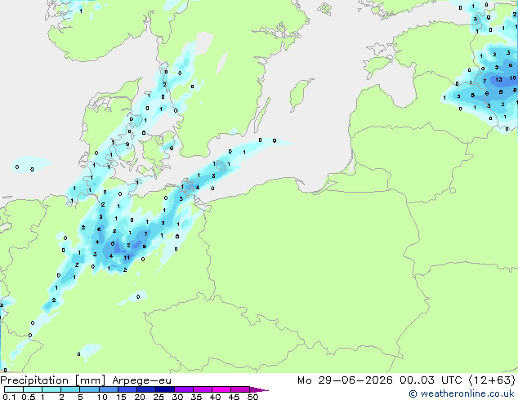Image resolution: width=518 pixels, height=400 pixels.
Task: Click the legend label '50'
Action: click(252, 397)
